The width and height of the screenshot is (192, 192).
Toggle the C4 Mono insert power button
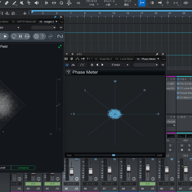[178, 97]
